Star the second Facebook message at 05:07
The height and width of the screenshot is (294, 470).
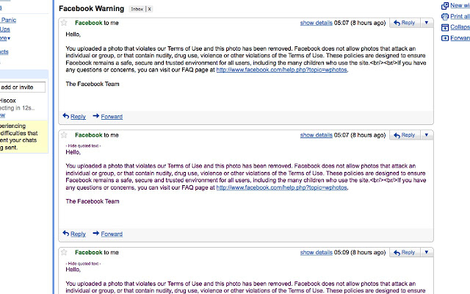[64, 135]
